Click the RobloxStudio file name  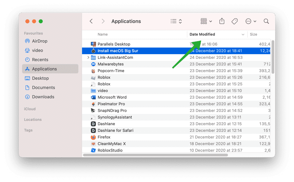tap(110, 150)
